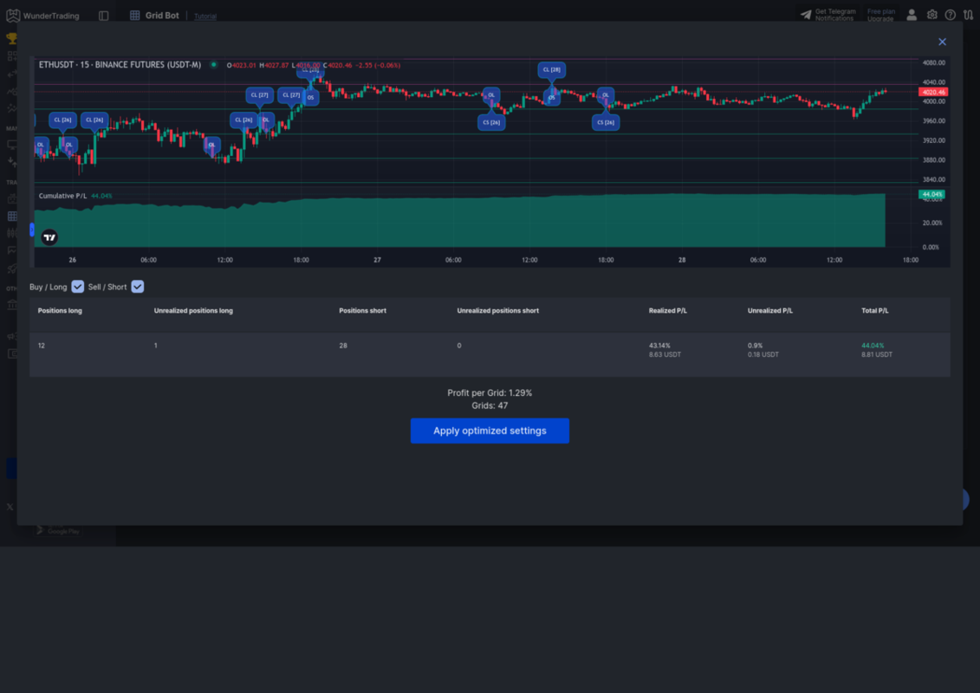Select the CL [28] trade marker on chart
Viewport: 980px width, 693px height.
tap(551, 68)
